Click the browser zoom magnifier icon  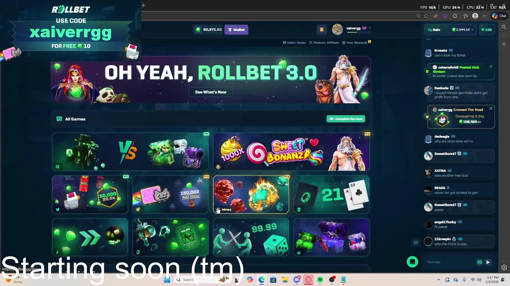click(x=418, y=16)
